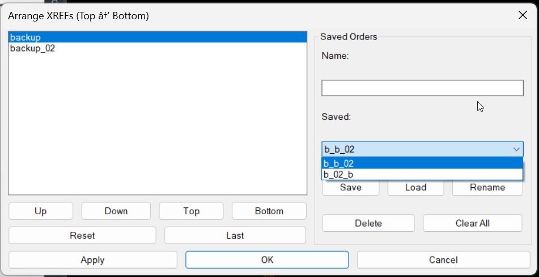Image resolution: width=539 pixels, height=277 pixels.
Task: Click the Reset button
Action: [x=82, y=235]
